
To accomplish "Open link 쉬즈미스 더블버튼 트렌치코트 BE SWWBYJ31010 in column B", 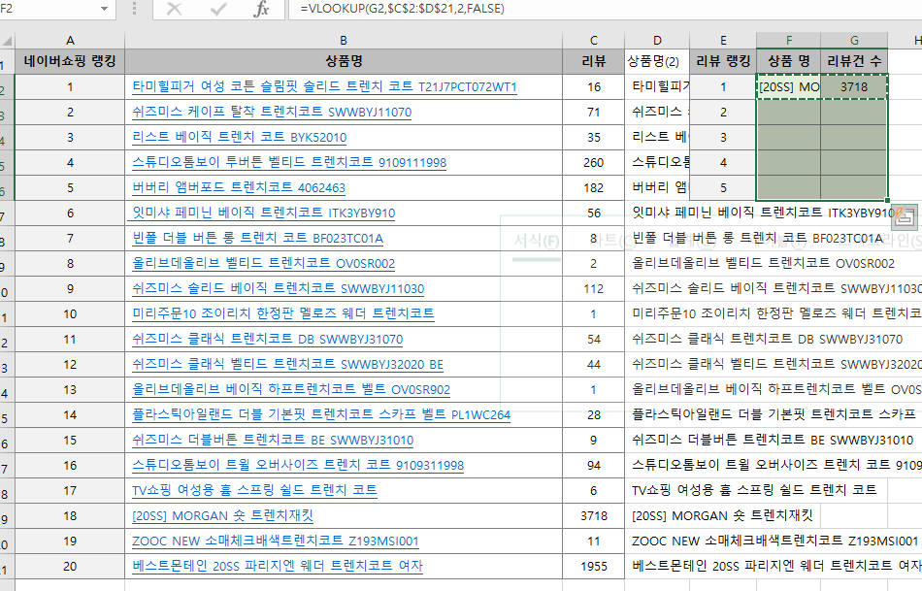I will point(273,440).
